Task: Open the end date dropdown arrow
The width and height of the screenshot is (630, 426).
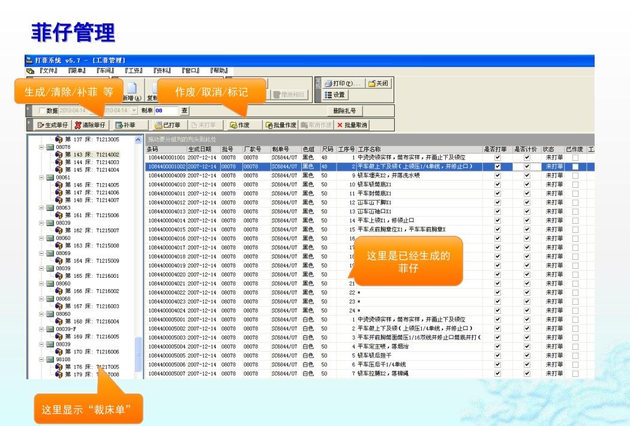Action: (x=134, y=110)
